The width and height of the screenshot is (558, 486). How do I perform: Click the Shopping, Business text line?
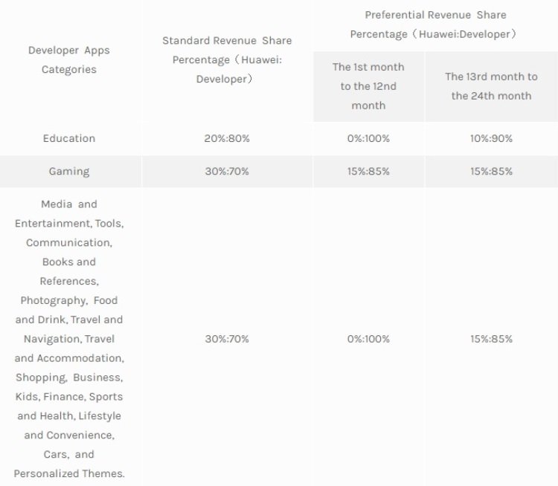(x=69, y=378)
